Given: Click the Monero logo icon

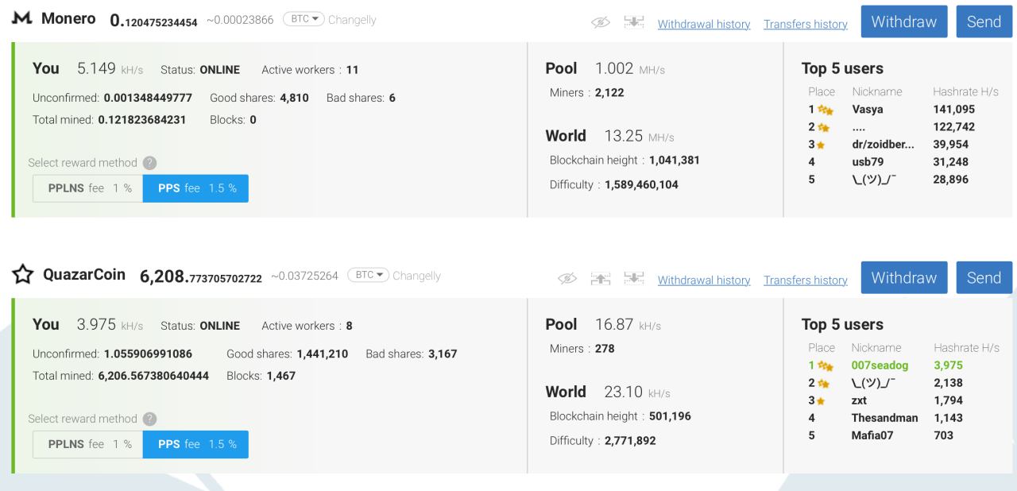Looking at the screenshot, I should (x=21, y=19).
